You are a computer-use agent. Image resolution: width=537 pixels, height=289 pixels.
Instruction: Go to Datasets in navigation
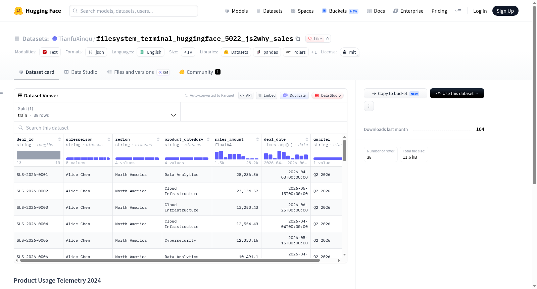[x=269, y=11]
